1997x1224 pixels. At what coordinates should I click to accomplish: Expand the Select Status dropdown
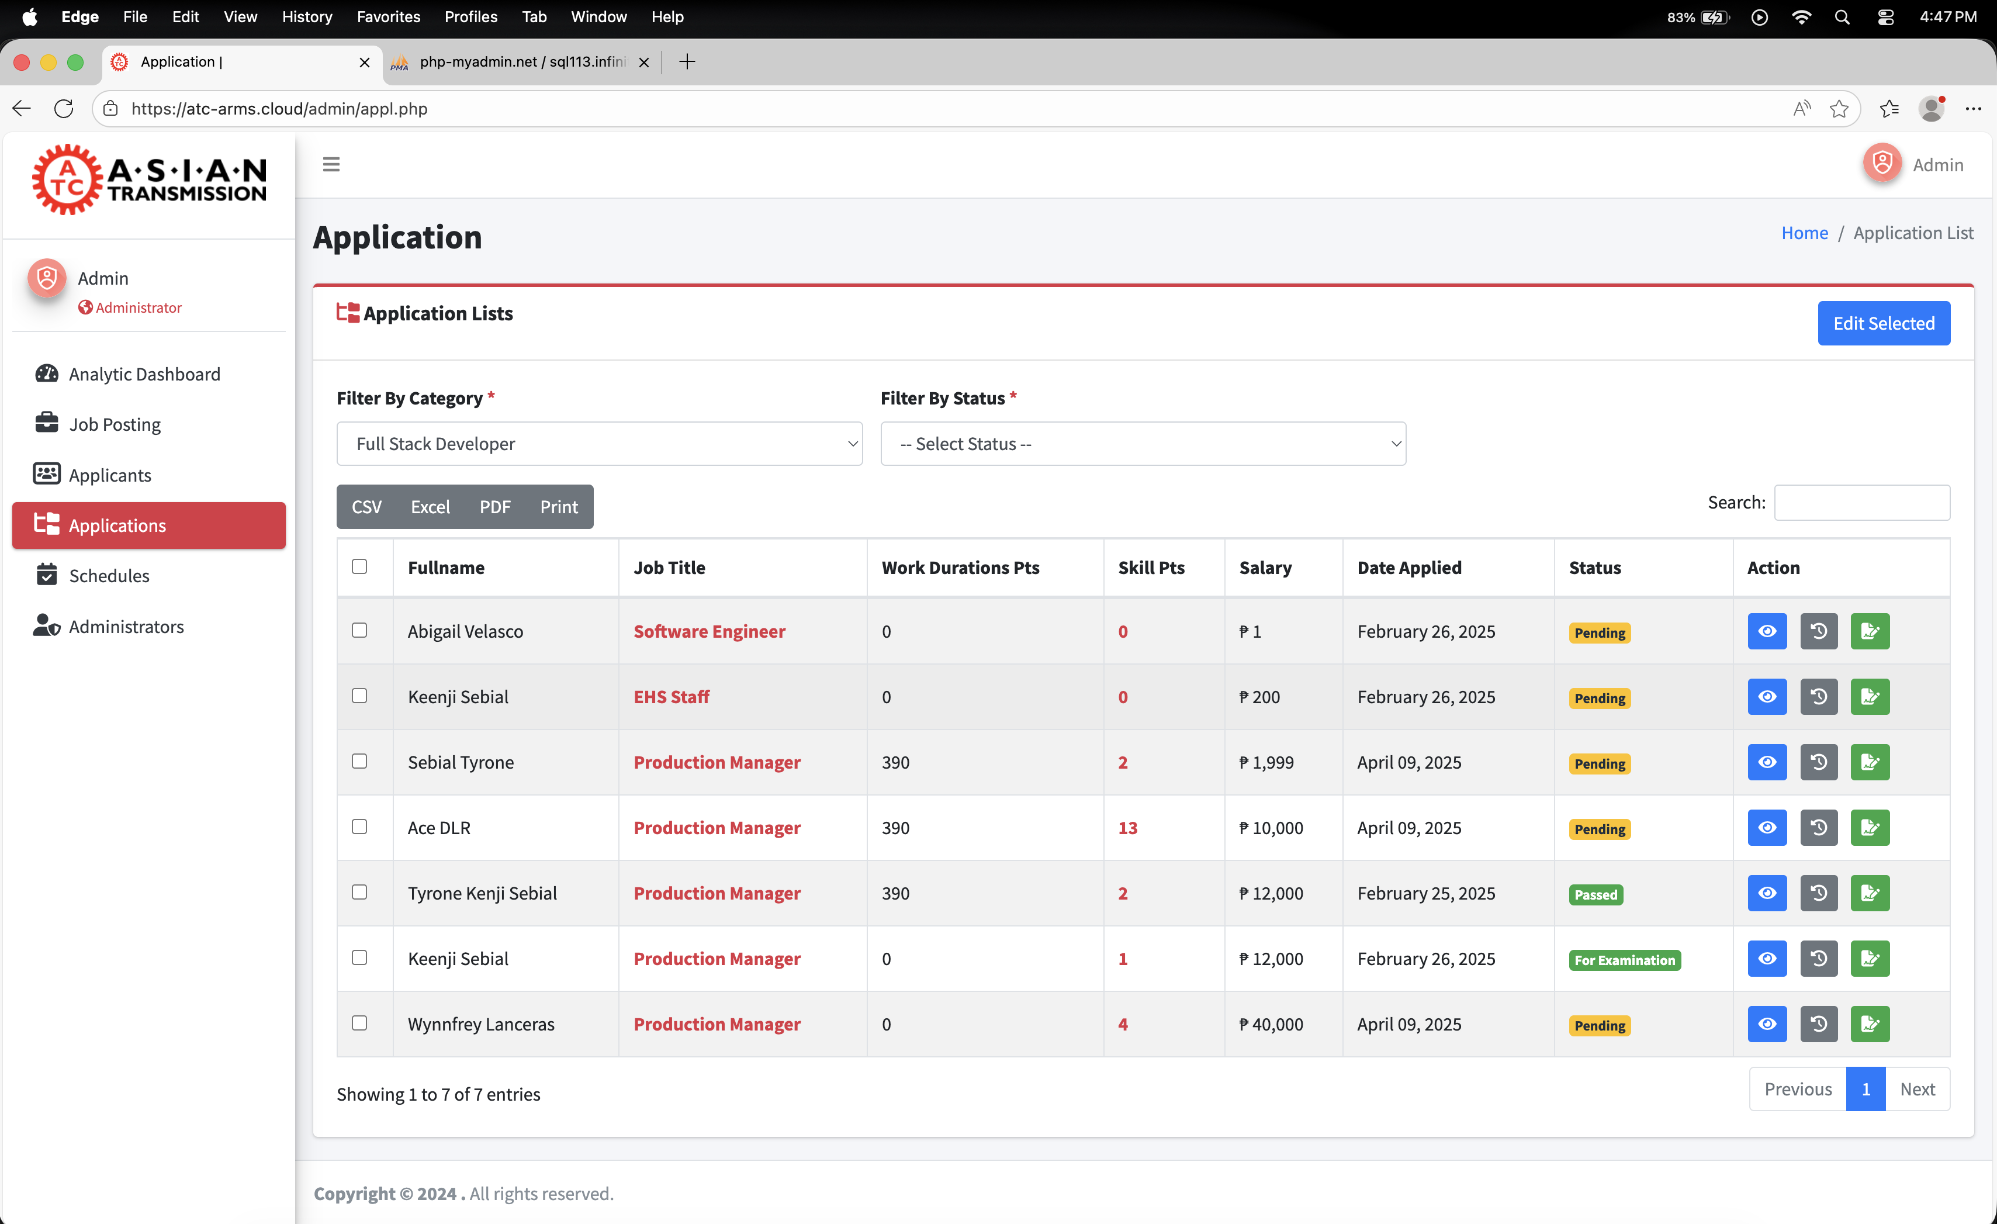click(x=1143, y=444)
